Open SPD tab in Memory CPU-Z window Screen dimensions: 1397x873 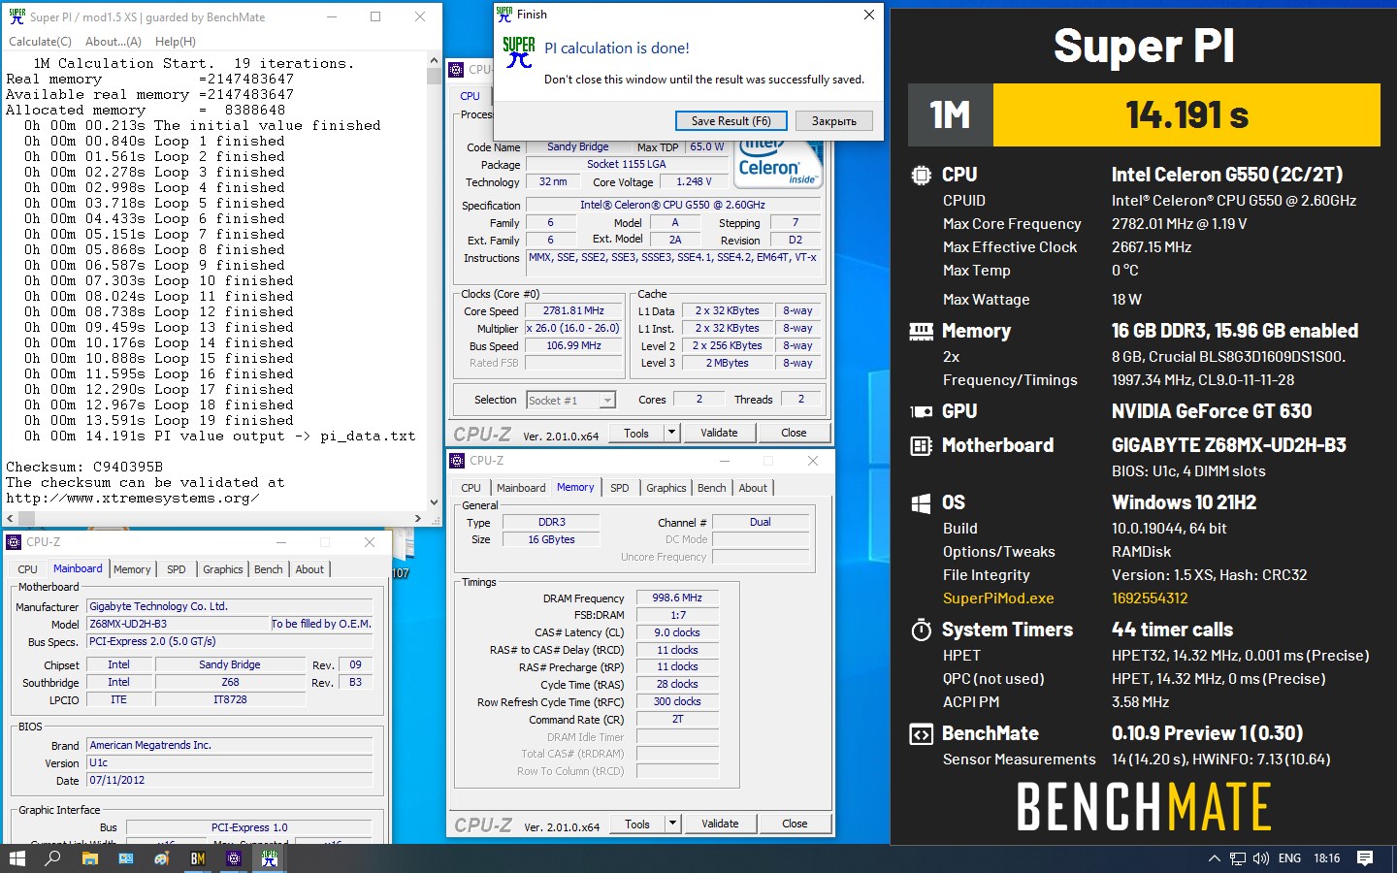620,488
